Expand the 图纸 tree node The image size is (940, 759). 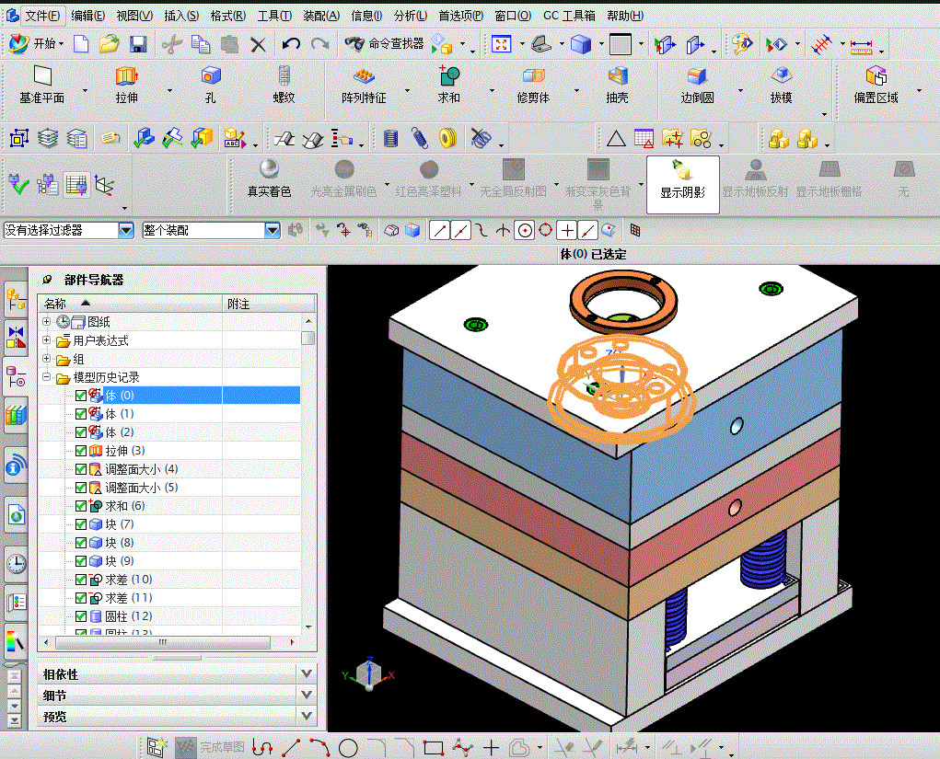[x=46, y=322]
